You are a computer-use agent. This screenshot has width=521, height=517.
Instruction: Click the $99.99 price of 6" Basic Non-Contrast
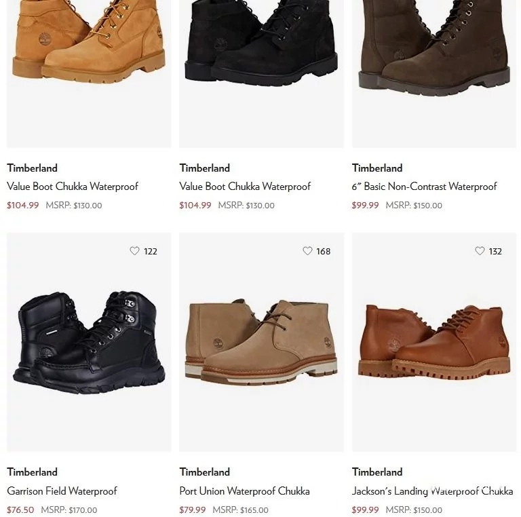[x=365, y=205]
